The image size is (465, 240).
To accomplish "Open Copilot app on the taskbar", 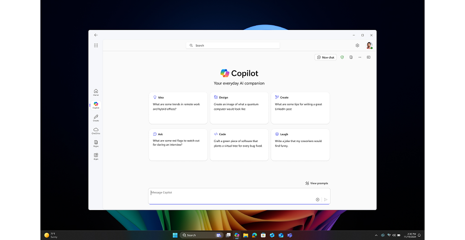I will 237,235.
